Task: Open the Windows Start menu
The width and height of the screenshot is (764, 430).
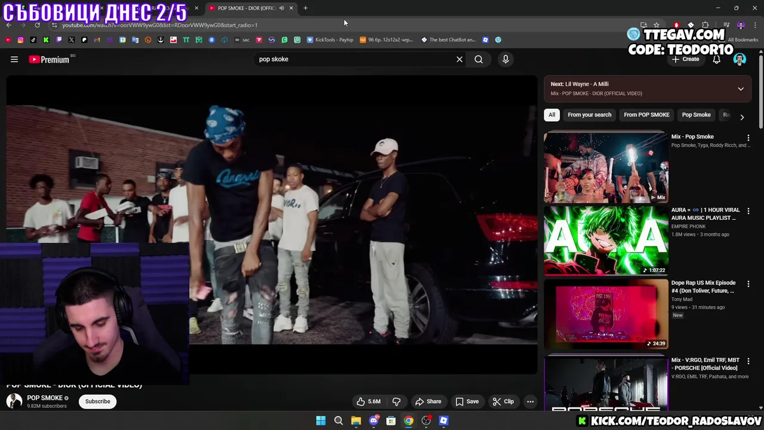Action: click(321, 420)
